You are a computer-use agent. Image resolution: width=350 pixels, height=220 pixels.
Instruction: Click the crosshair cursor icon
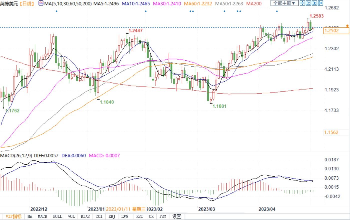[x=302, y=3]
